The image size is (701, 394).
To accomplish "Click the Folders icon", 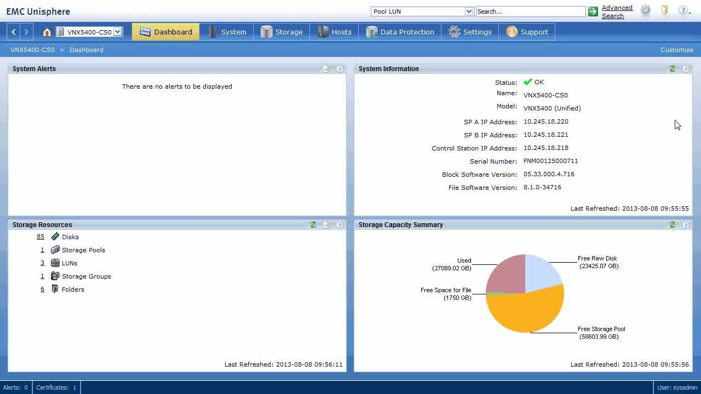I will click(55, 289).
